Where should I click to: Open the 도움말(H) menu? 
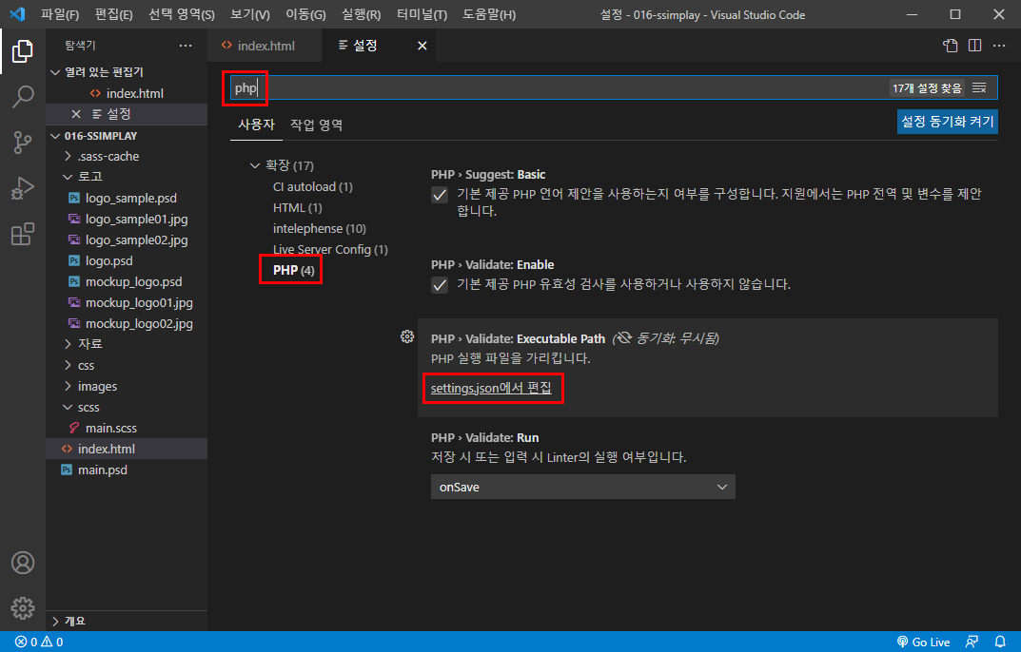pyautogui.click(x=489, y=14)
